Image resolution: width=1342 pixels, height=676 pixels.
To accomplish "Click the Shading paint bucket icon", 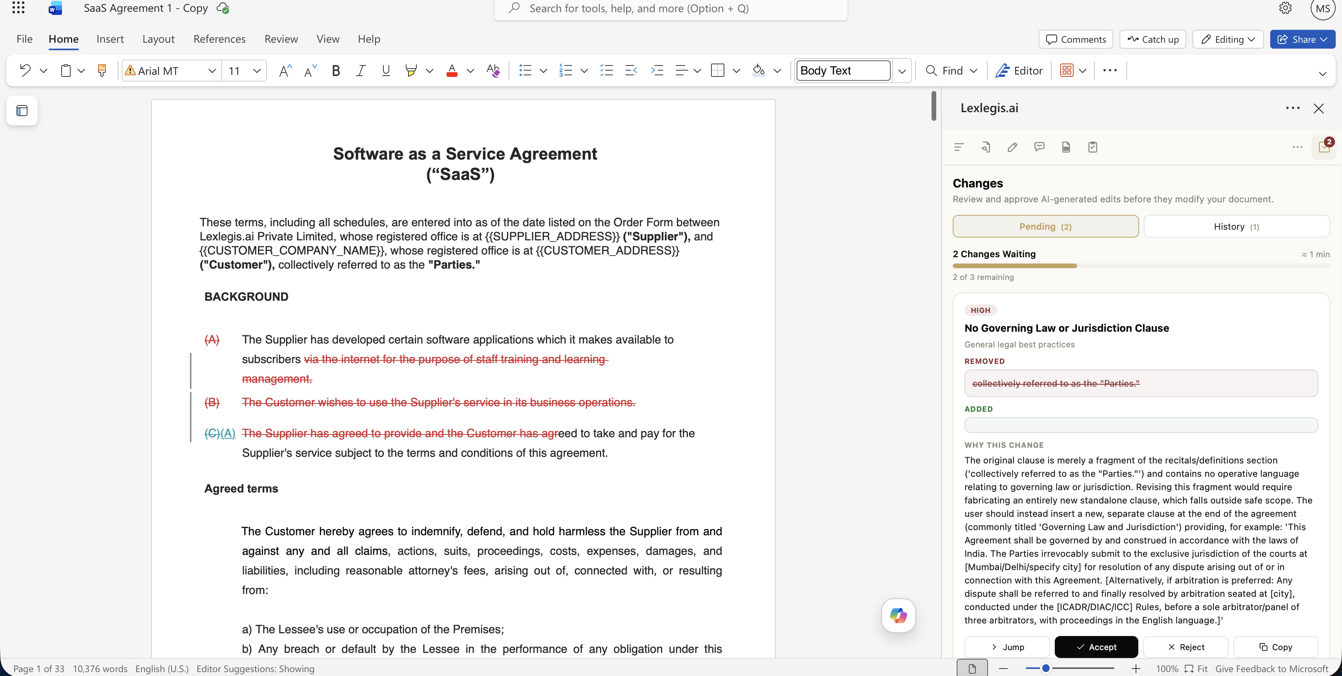I will pyautogui.click(x=759, y=70).
